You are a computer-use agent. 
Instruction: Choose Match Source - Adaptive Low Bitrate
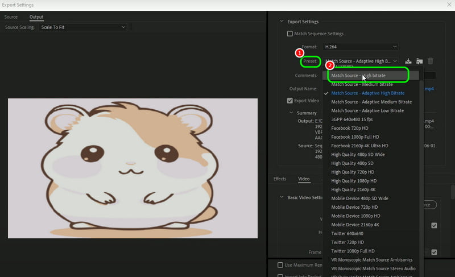(371, 110)
